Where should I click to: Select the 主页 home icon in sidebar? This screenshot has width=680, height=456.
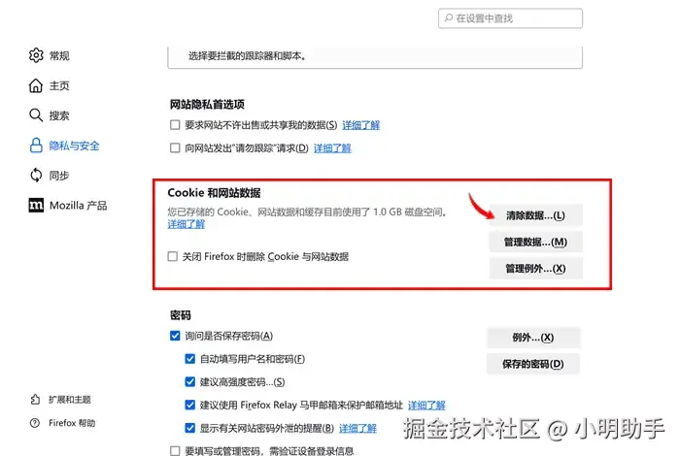pos(36,85)
